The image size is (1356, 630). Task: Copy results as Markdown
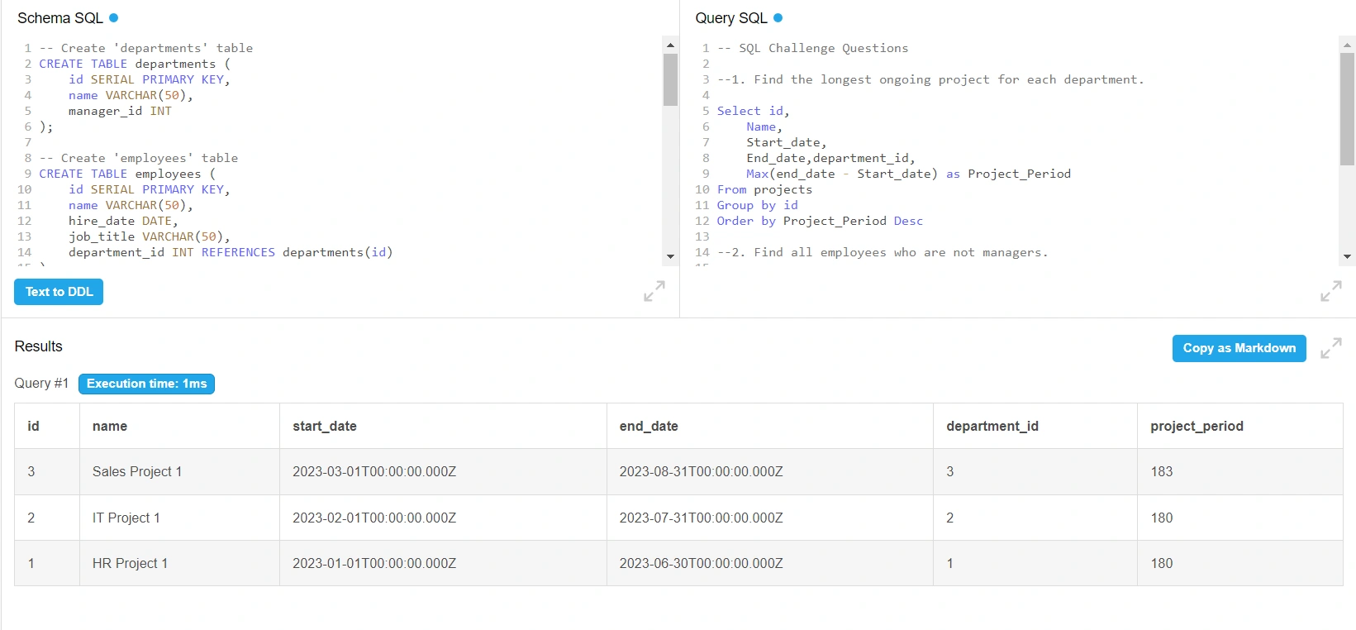point(1239,348)
